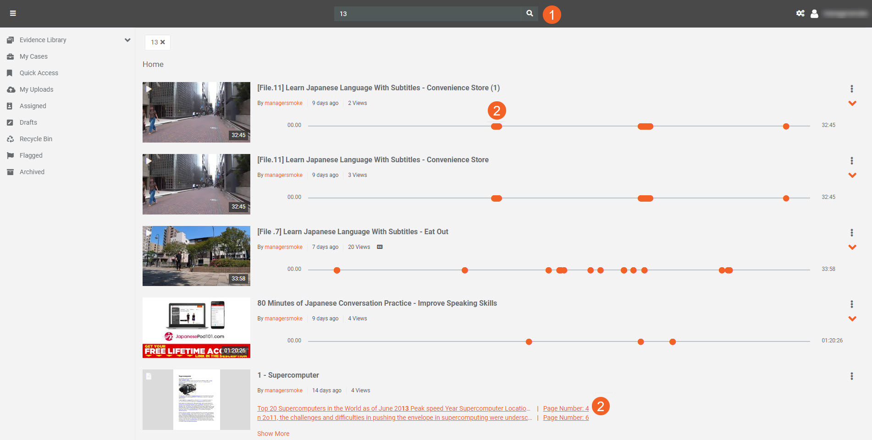Remove the 13 search filter tag

(x=163, y=42)
